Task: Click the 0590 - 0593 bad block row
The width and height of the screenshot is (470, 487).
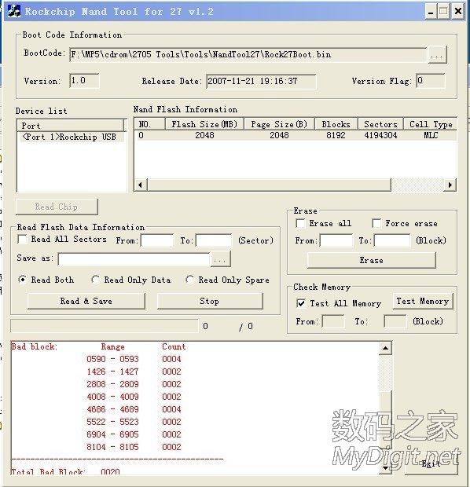Action: pyautogui.click(x=134, y=359)
